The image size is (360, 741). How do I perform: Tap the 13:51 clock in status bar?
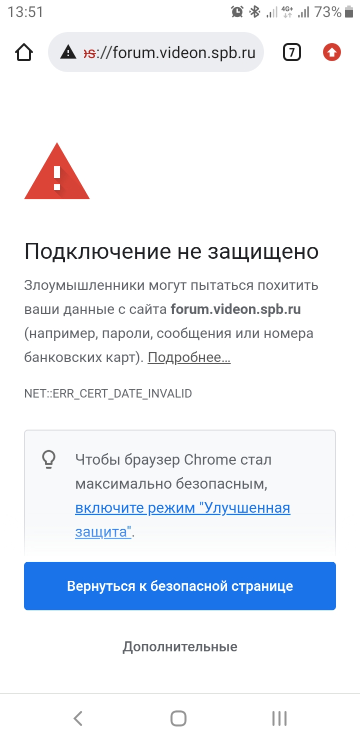[x=25, y=12]
